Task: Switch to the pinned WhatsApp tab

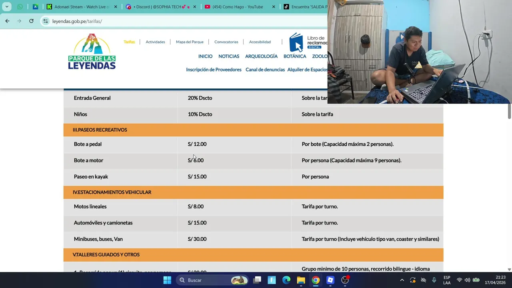Action: click(20, 7)
